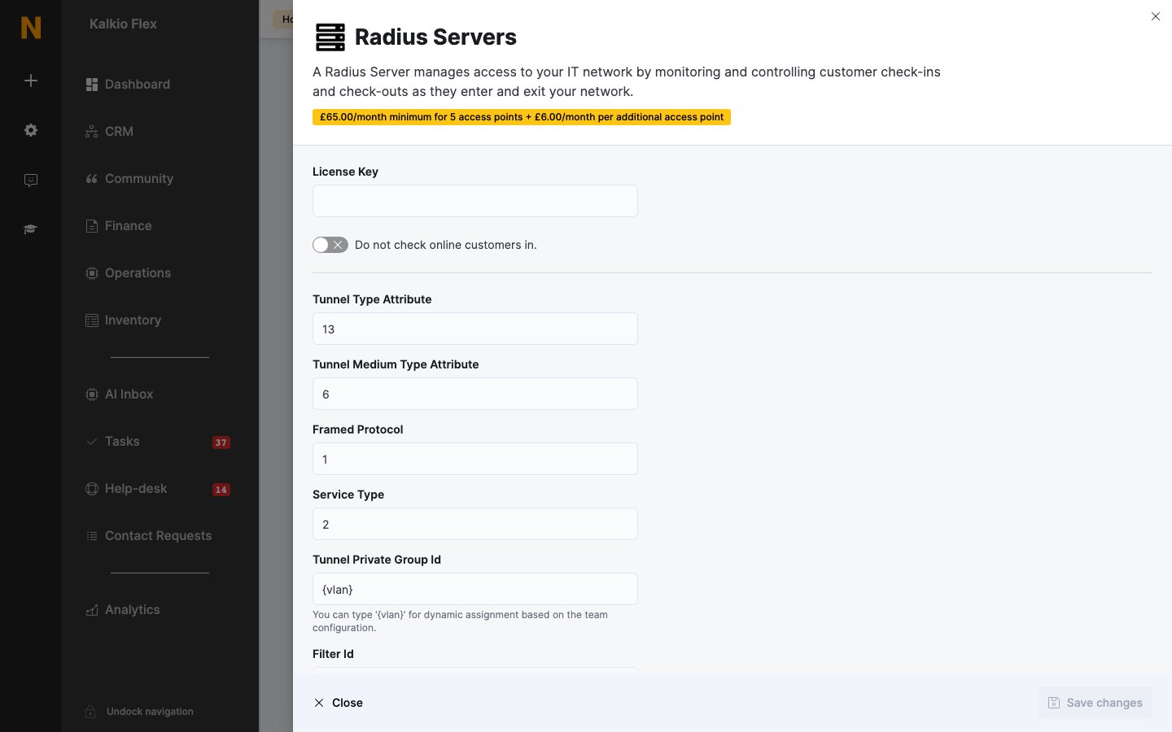Click Undock navigation at sidebar bottom

(x=139, y=712)
